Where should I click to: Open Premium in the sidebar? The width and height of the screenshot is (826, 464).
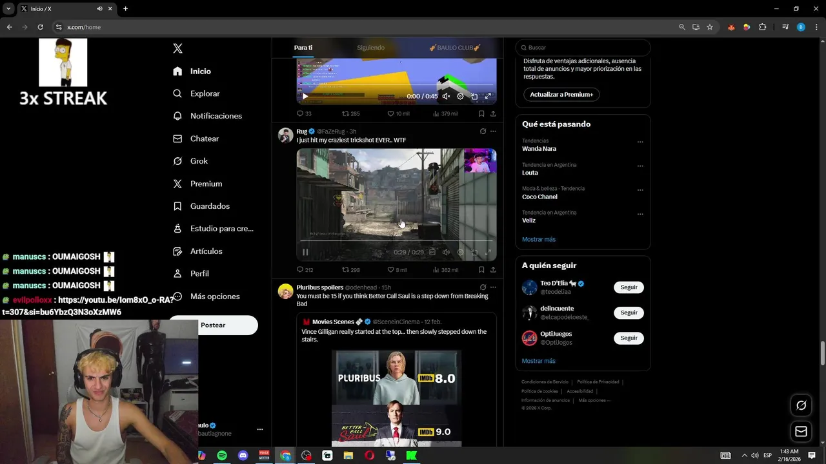coord(197,184)
